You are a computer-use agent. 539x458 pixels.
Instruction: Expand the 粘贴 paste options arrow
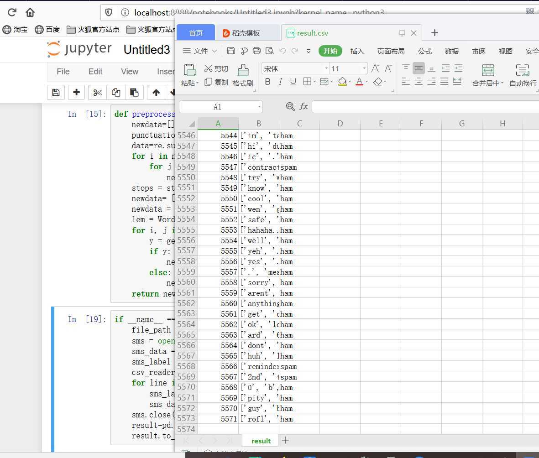[197, 83]
